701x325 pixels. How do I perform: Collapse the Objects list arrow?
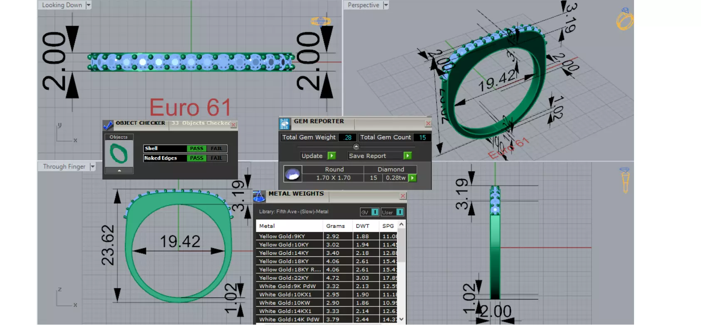(x=119, y=170)
